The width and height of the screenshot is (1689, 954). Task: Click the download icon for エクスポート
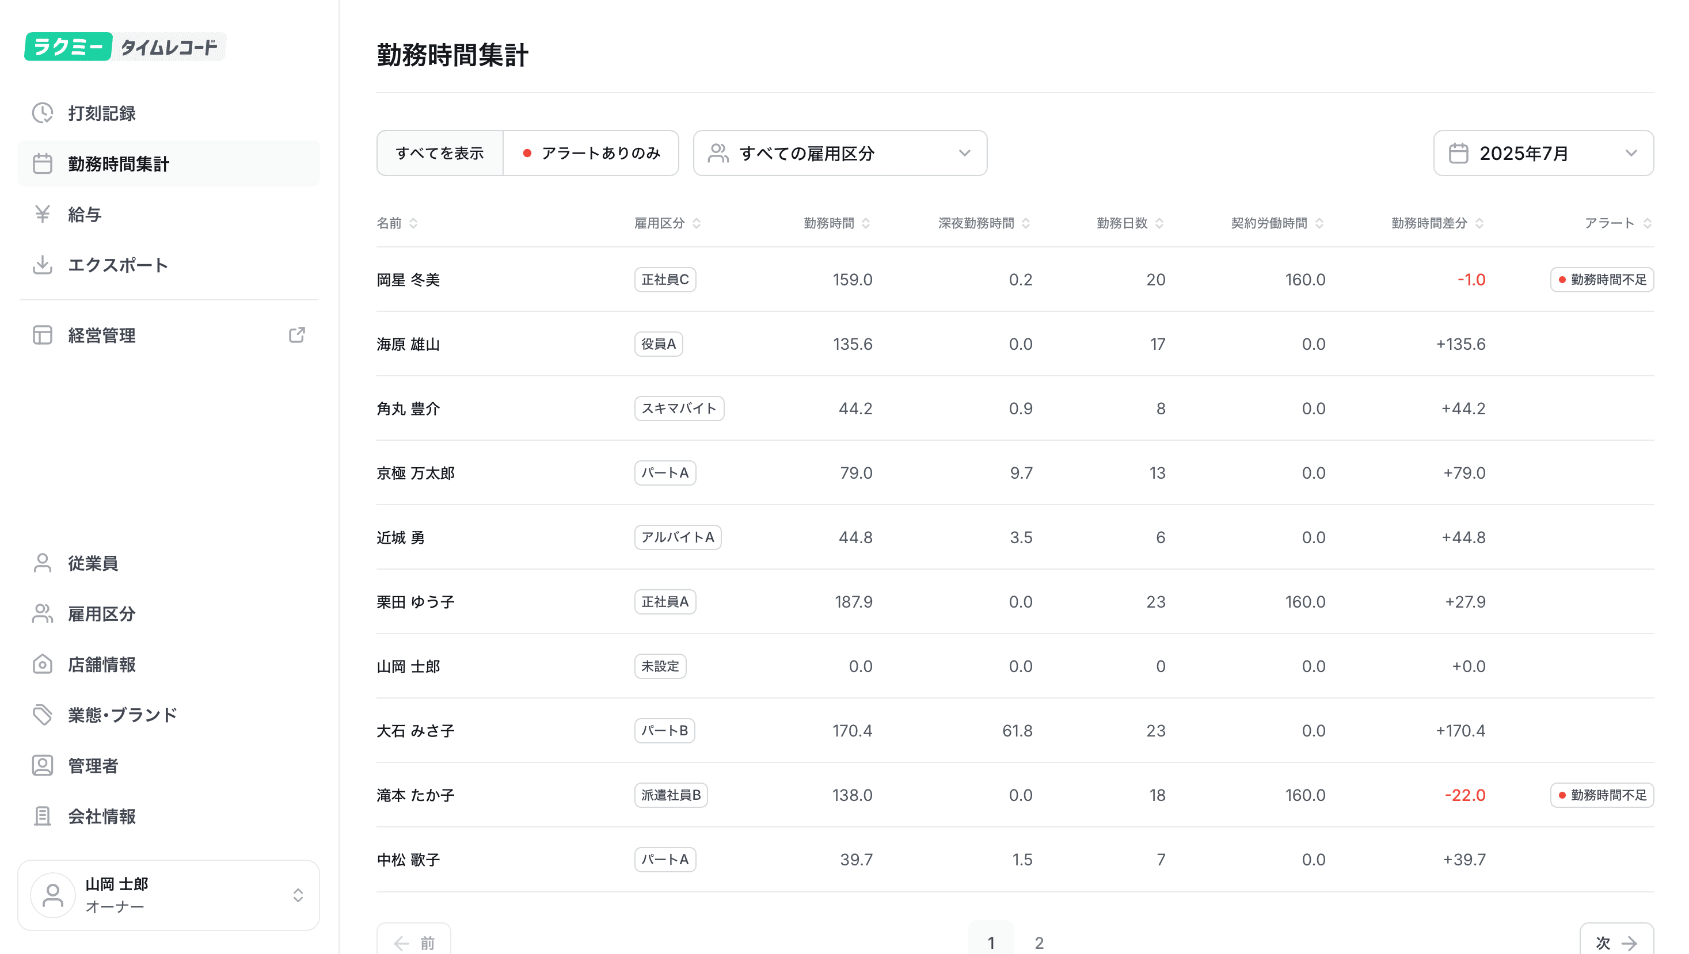tap(43, 265)
